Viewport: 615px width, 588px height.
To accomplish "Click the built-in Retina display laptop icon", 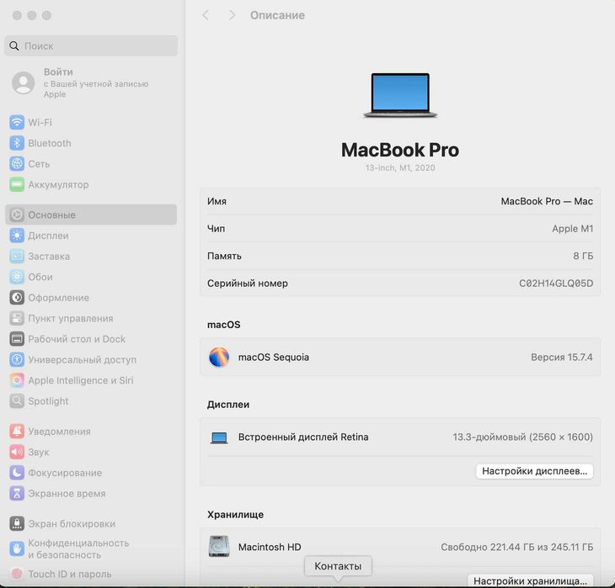I will 219,437.
